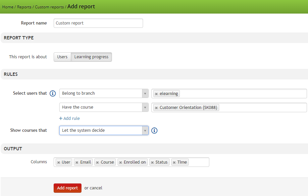This screenshot has width=308, height=196.
Task: Open the Have the course dropdown
Action: pos(104,107)
